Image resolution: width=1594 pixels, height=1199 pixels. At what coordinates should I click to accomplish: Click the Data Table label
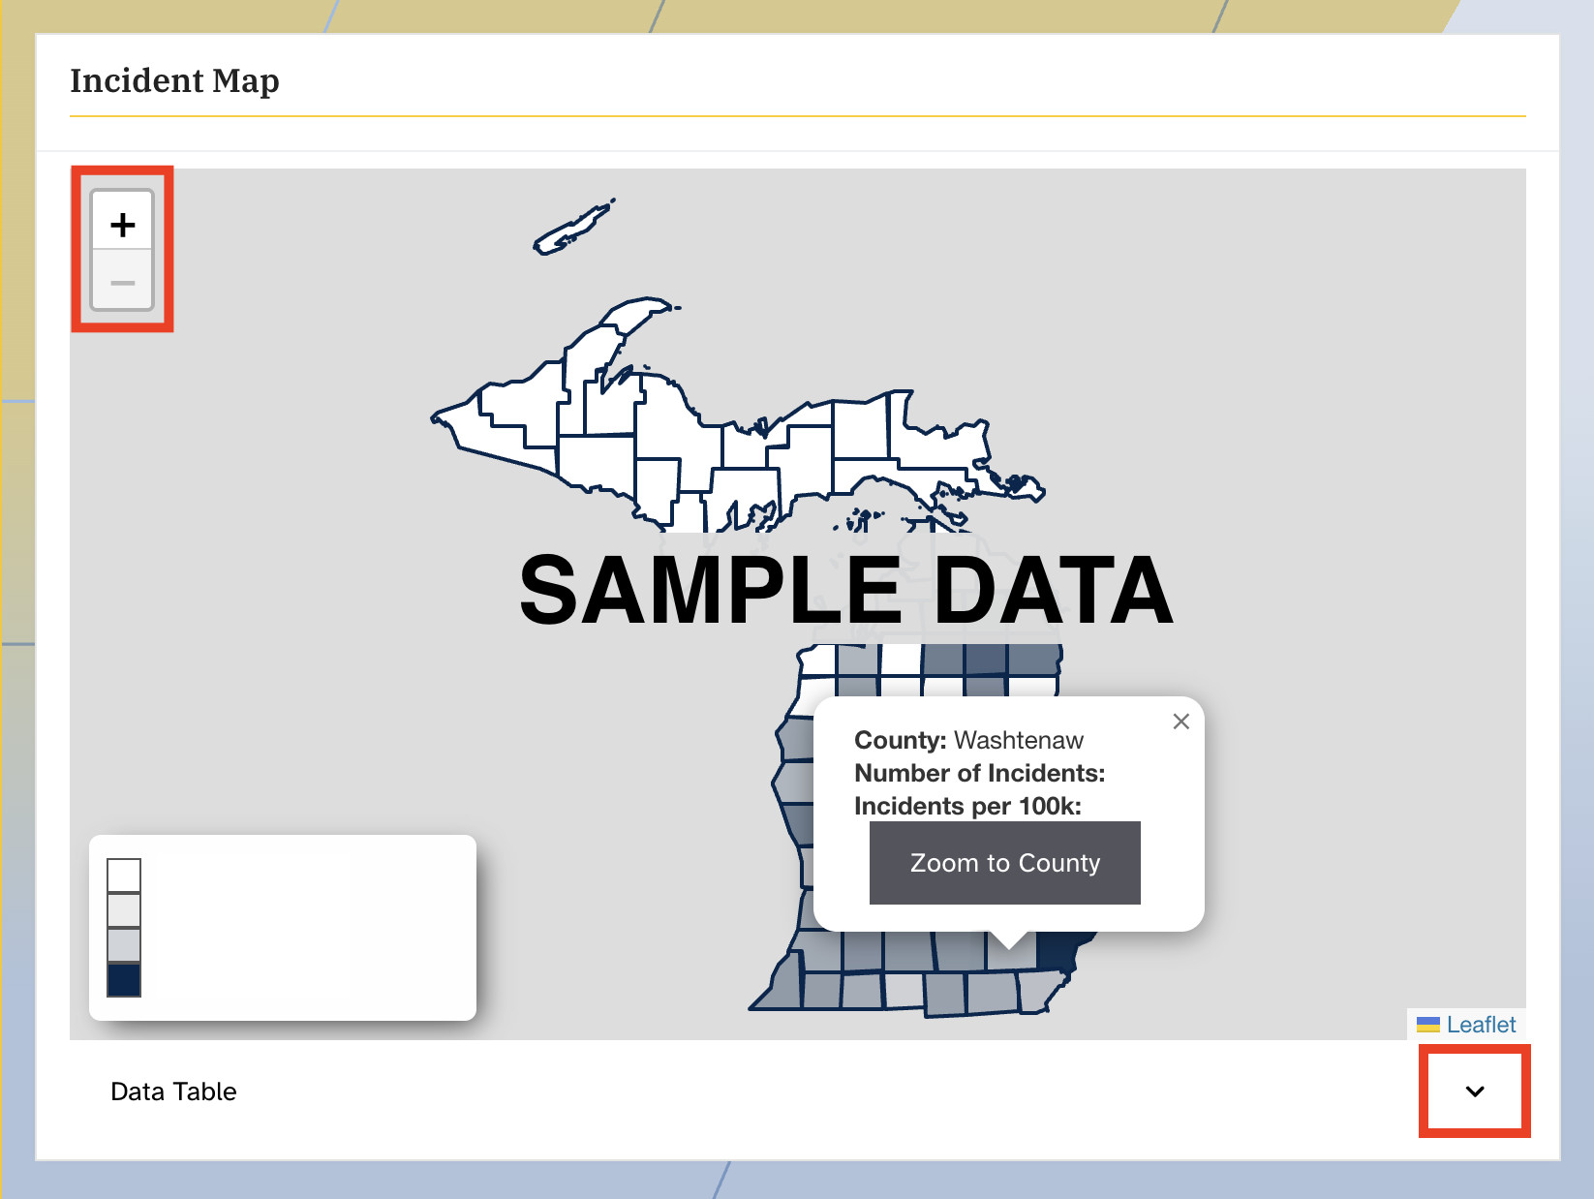[x=173, y=1091]
